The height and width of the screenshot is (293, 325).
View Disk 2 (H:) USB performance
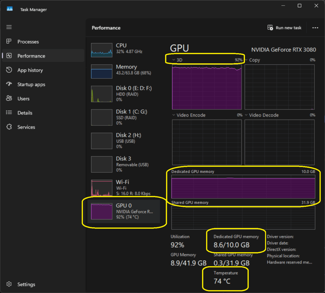124,141
